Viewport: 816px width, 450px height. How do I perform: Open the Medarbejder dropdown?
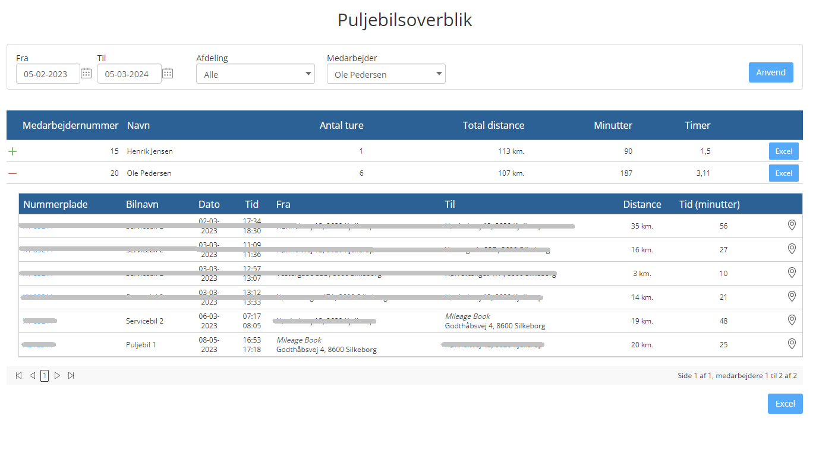[386, 74]
